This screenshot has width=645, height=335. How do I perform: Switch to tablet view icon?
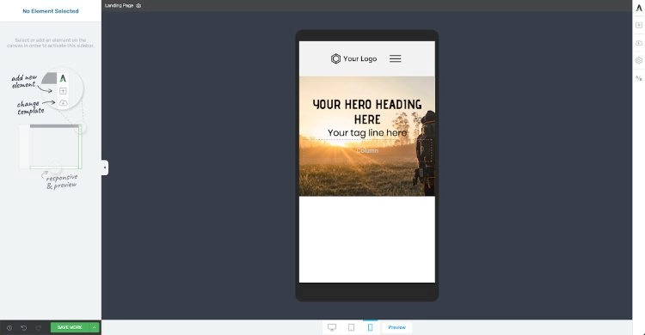point(351,327)
